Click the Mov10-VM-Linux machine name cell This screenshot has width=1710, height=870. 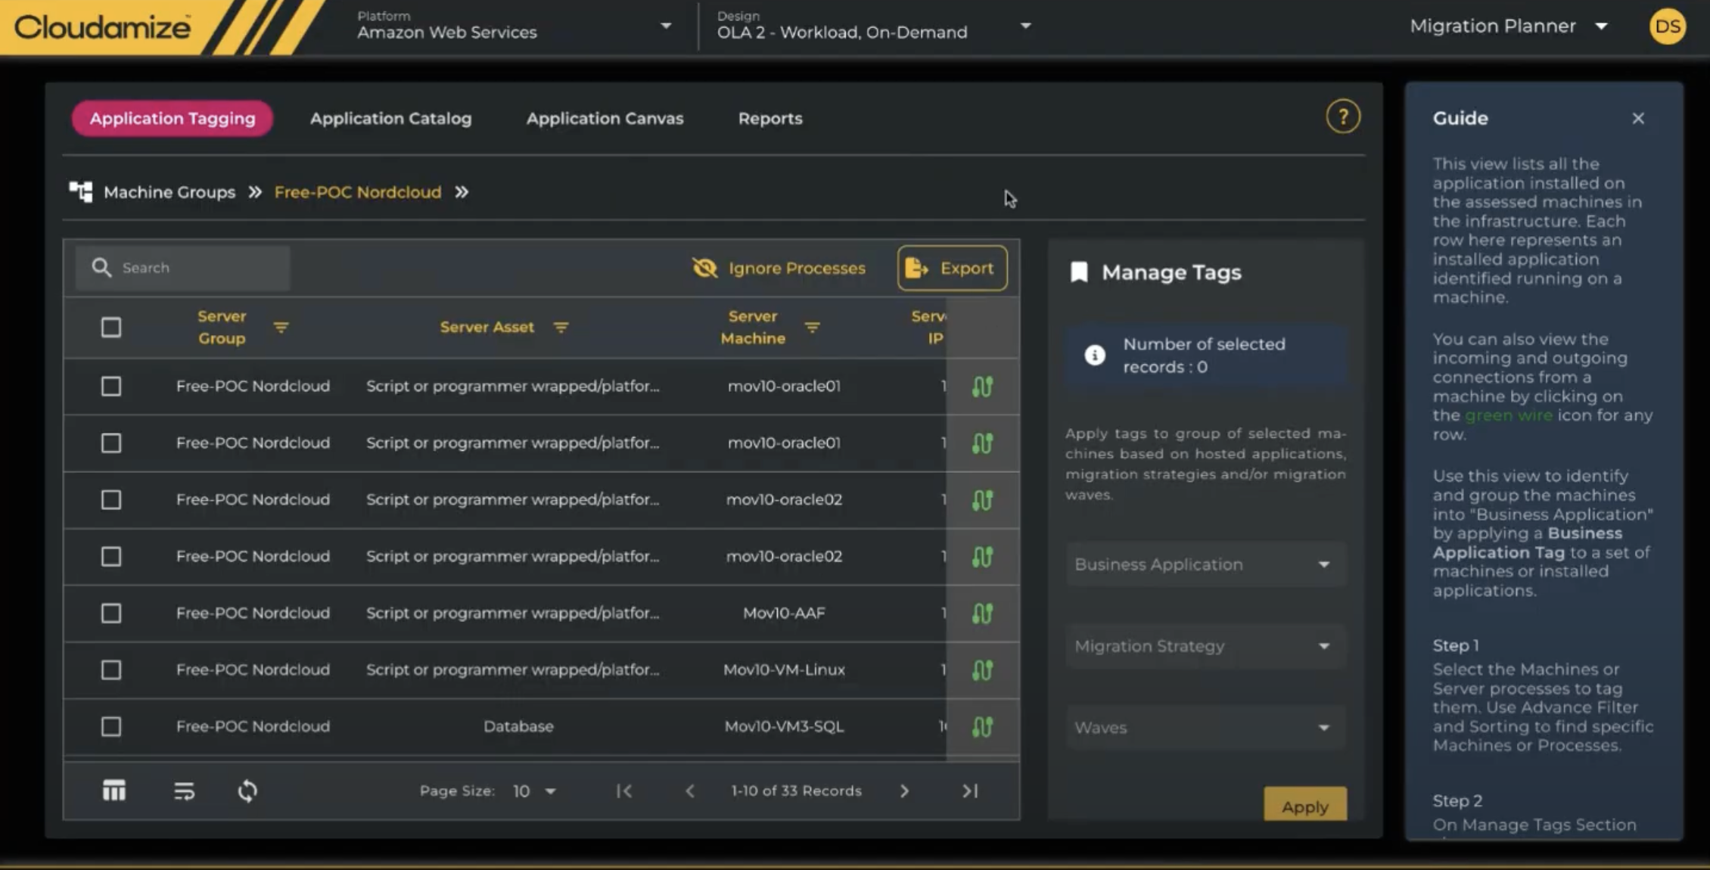(x=784, y=670)
